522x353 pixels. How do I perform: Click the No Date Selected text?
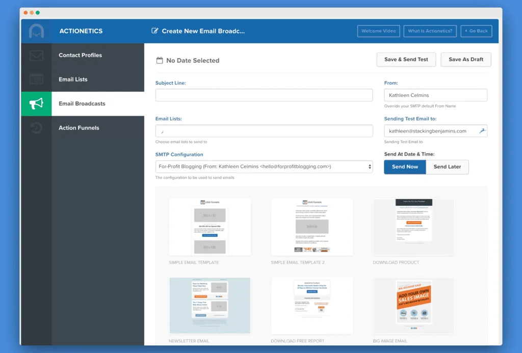193,61
